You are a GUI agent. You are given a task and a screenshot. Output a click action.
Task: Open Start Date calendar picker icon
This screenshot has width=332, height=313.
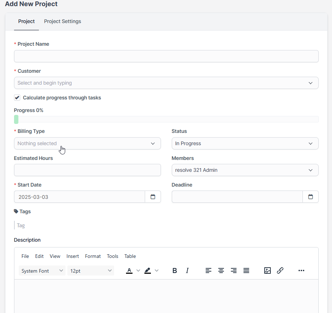pos(153,197)
